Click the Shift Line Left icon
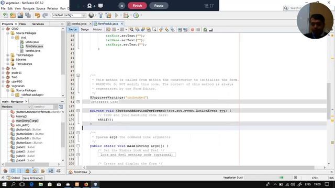The image size is (335, 188). [180, 30]
